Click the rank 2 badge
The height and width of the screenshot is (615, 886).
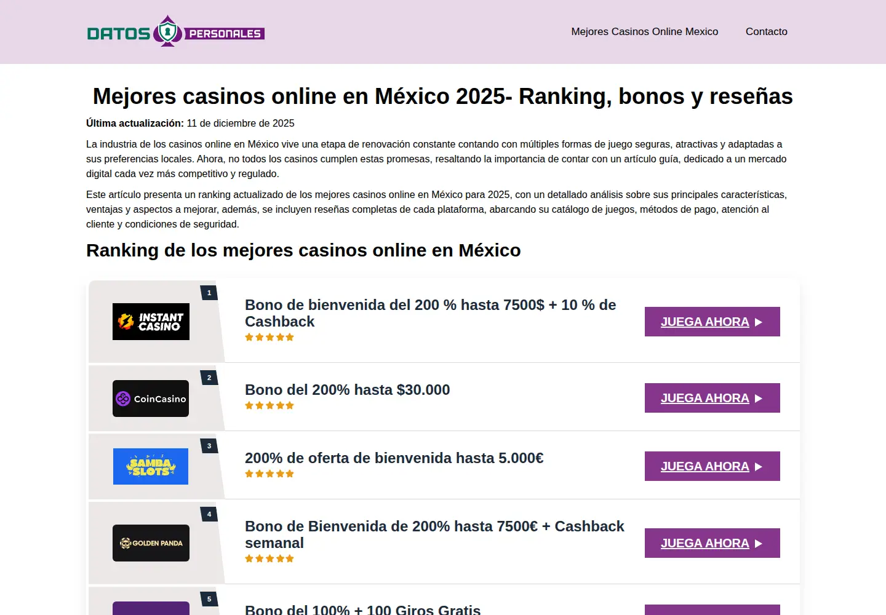pos(209,378)
